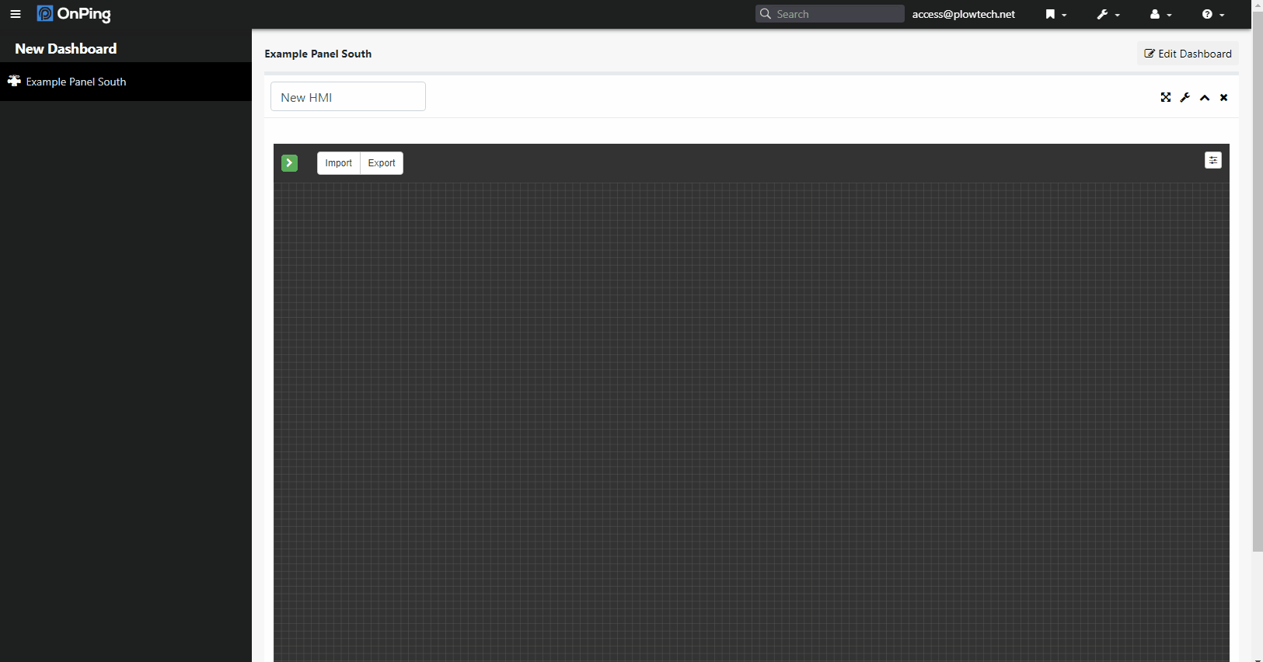Image resolution: width=1263 pixels, height=662 pixels.
Task: Open the HMI sliders settings icon
Action: click(1212, 160)
